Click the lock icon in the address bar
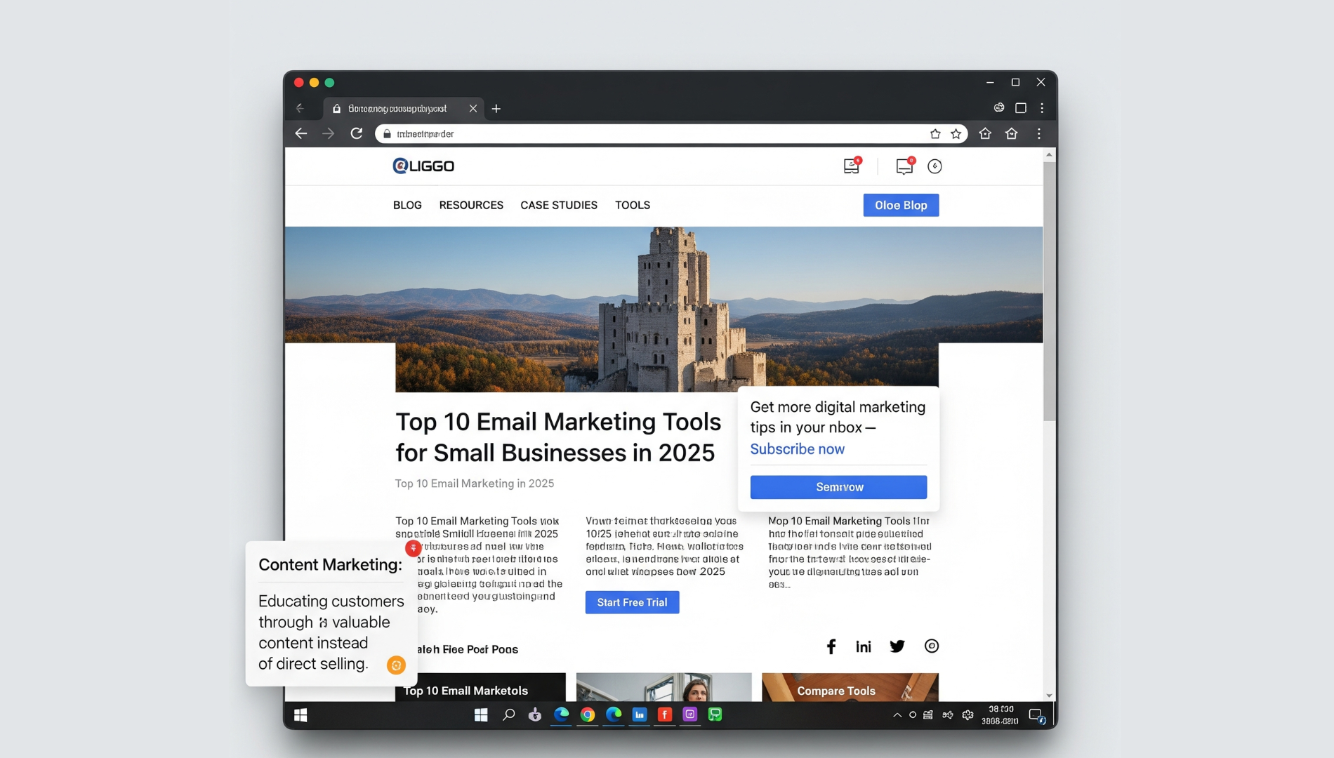Viewport: 1334px width, 758px height. [387, 134]
